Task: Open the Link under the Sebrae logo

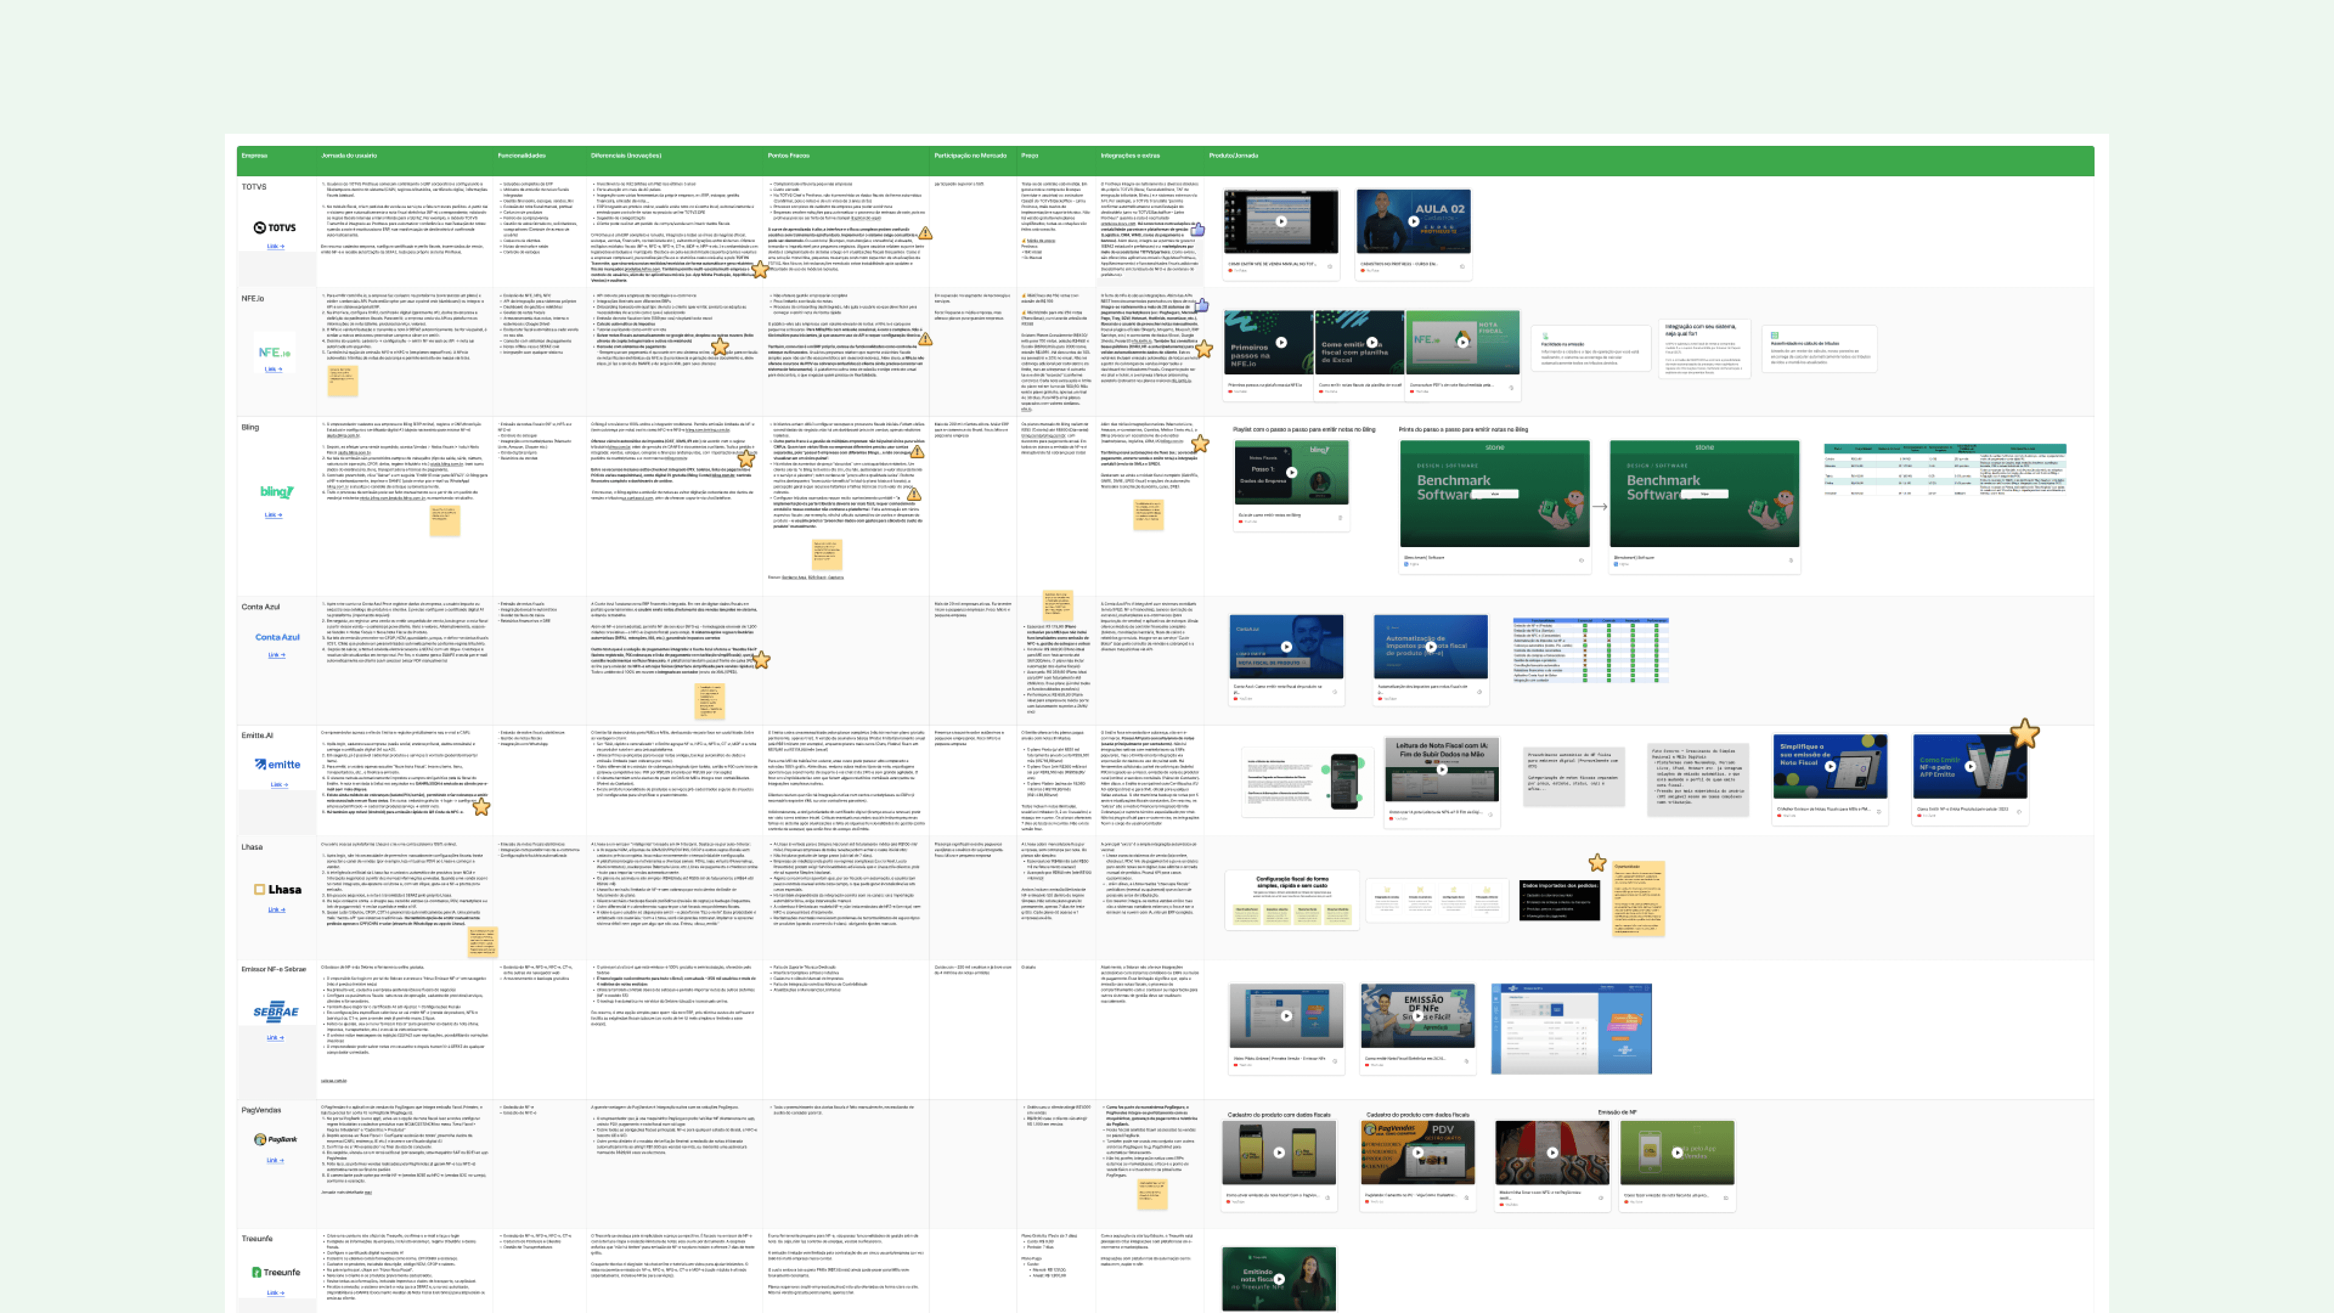Action: 275,1038
